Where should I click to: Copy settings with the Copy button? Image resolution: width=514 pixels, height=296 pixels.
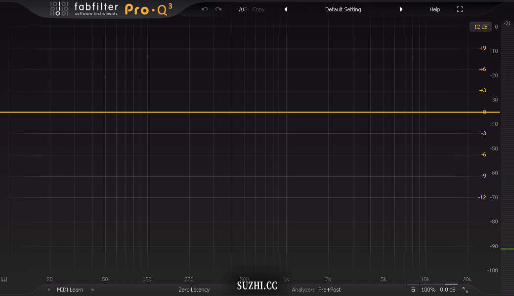click(x=258, y=9)
